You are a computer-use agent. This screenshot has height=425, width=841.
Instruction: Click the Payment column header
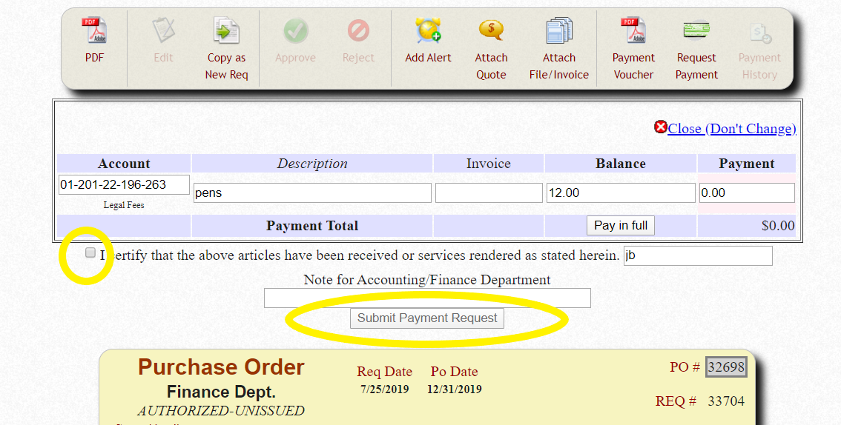click(747, 164)
